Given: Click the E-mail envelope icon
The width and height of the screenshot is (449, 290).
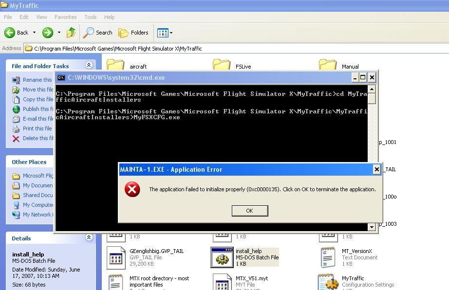Looking at the screenshot, I should [16, 119].
